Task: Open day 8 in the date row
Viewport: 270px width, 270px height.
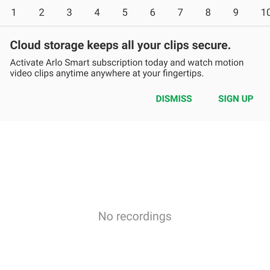Action: [208, 12]
